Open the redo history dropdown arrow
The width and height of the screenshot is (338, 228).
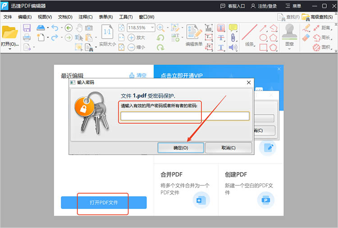pyautogui.click(x=62, y=37)
